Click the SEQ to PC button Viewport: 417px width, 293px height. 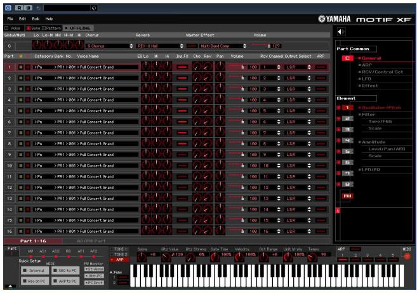(65, 271)
